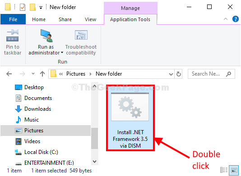Screen dimensions: 241x176
Task: Refresh the folder view
Action: point(178,74)
